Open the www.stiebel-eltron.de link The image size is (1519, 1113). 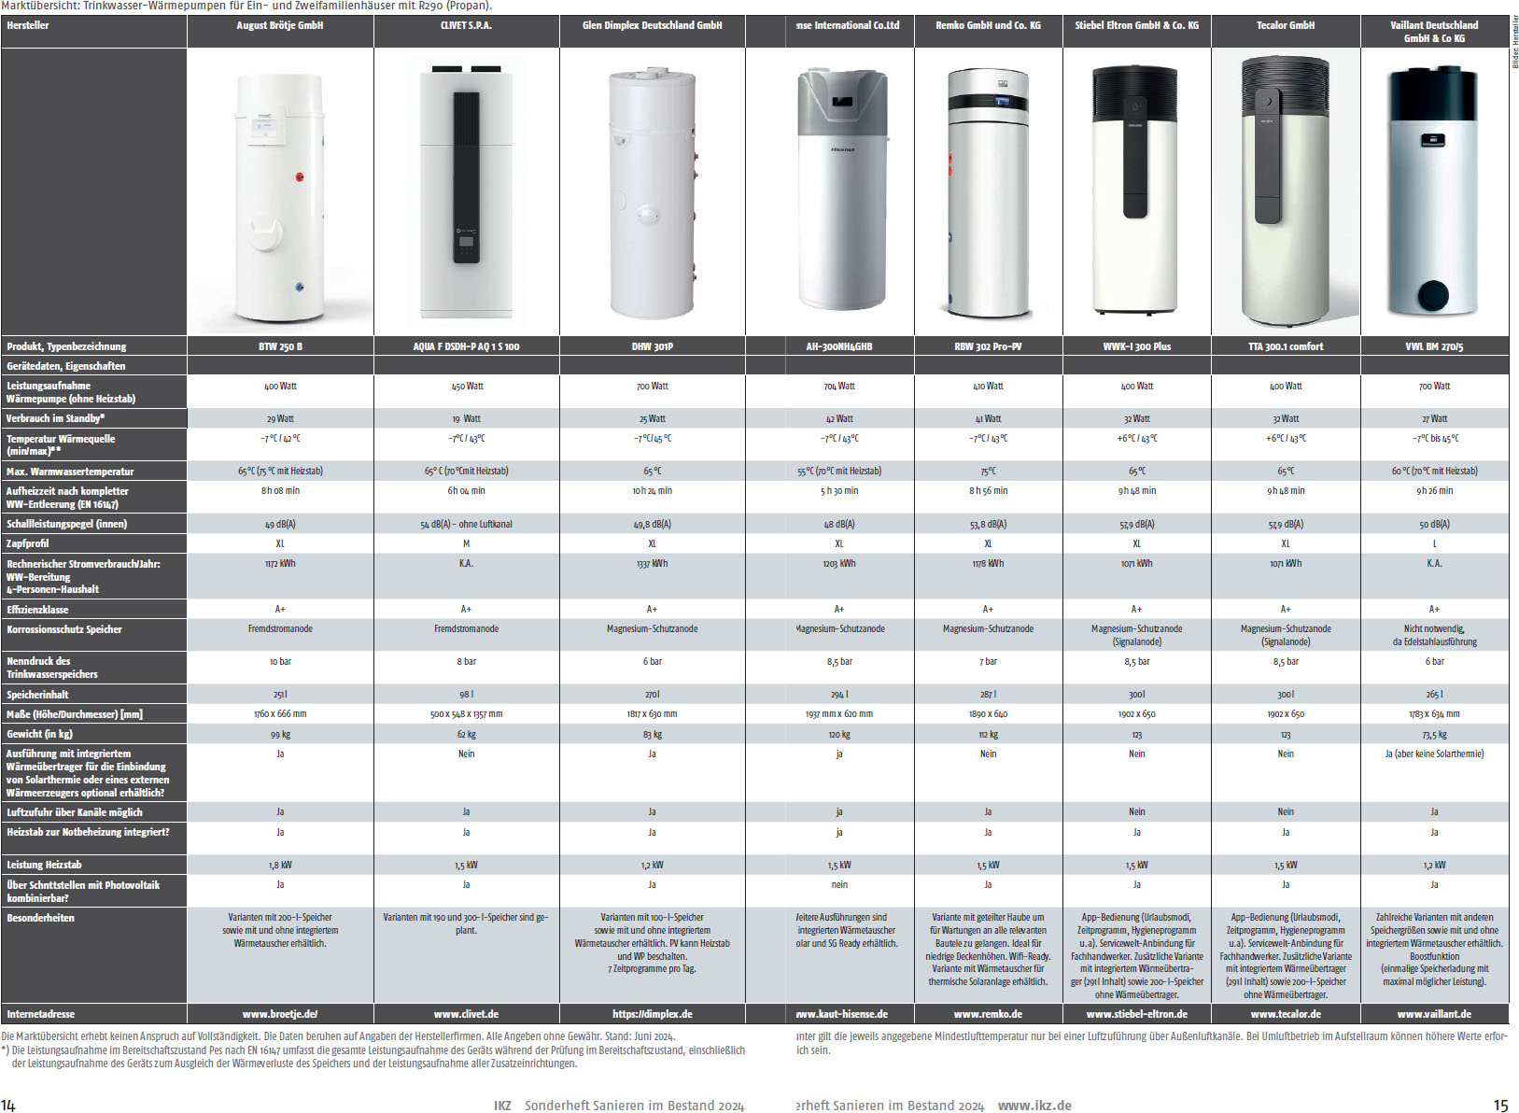click(1137, 1014)
